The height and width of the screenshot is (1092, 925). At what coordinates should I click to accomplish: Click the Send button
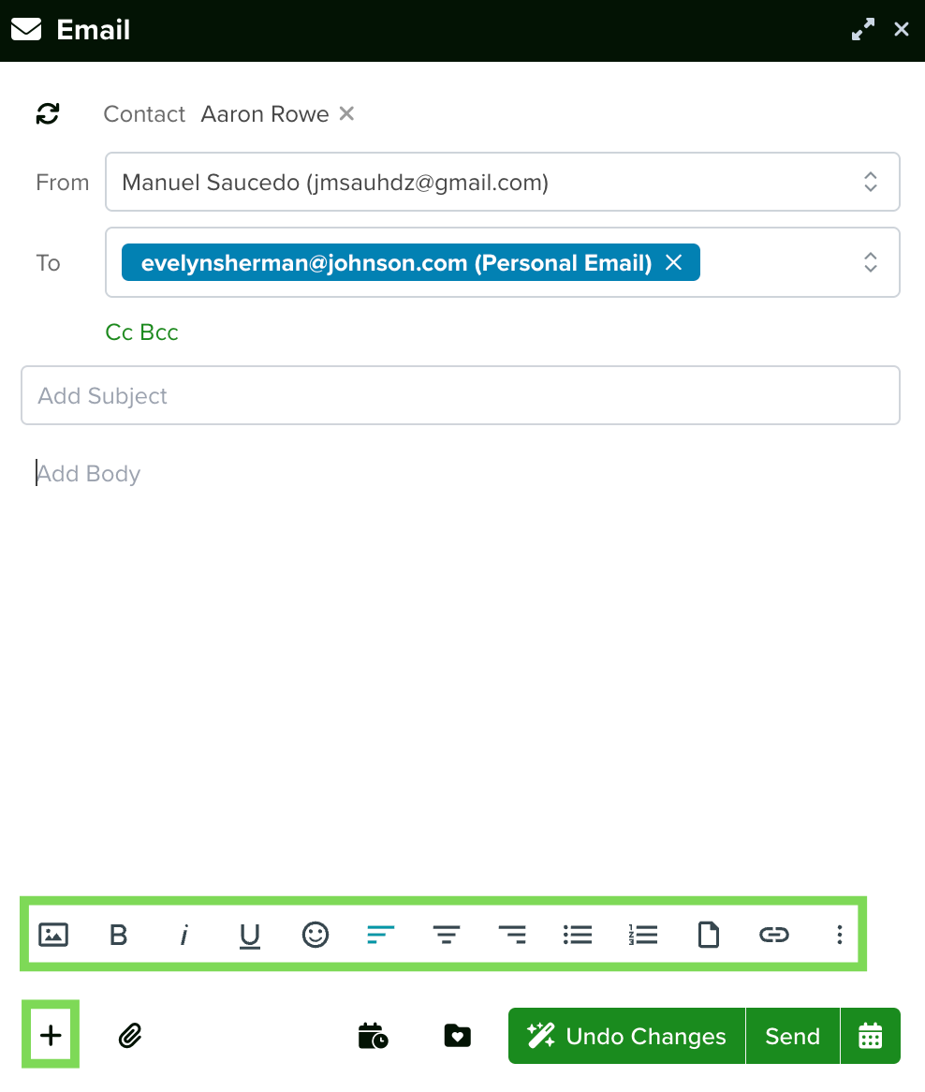click(x=792, y=1036)
